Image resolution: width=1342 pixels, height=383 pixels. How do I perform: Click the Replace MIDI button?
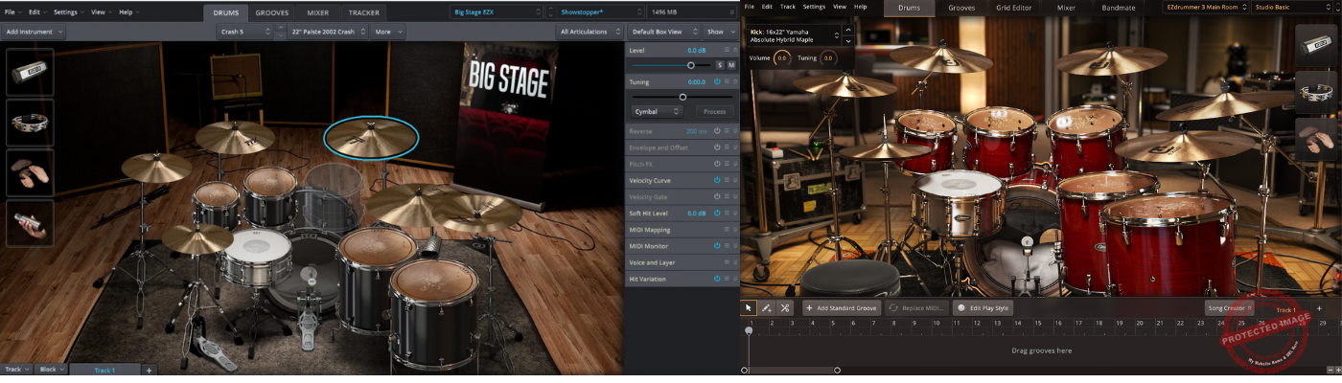pyautogui.click(x=917, y=308)
